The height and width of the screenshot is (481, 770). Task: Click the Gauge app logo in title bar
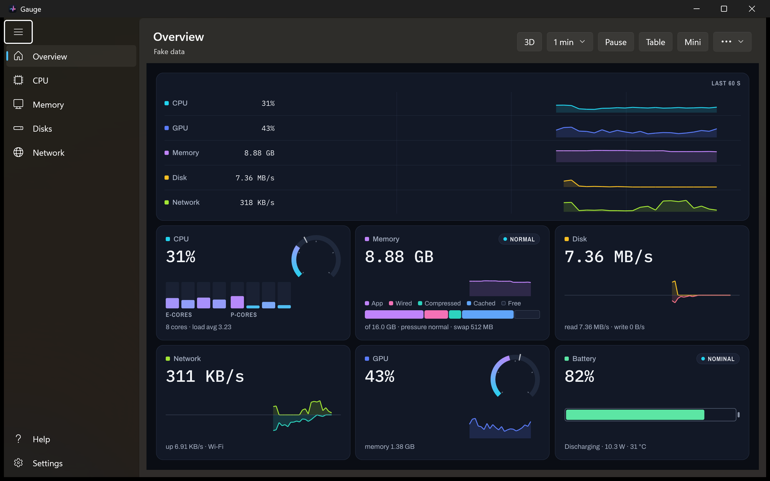tap(13, 9)
